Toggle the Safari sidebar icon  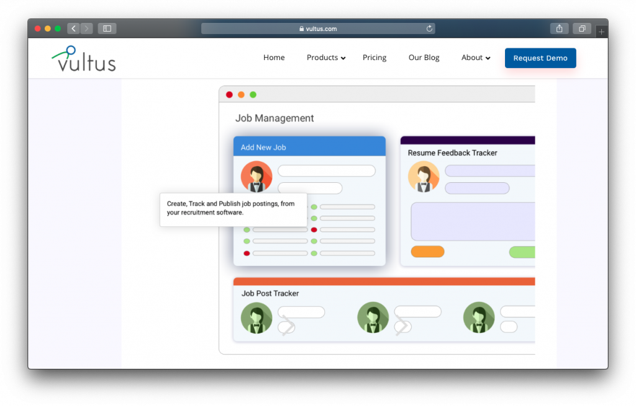click(107, 29)
